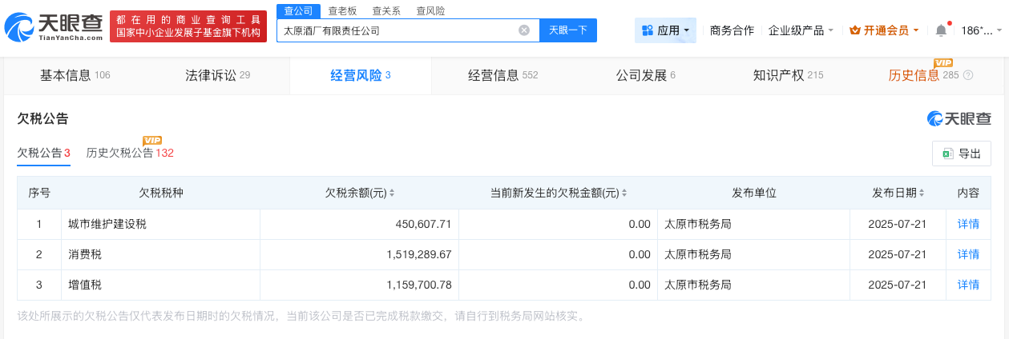
Task: Expand the 应用 dropdown
Action: point(666,30)
